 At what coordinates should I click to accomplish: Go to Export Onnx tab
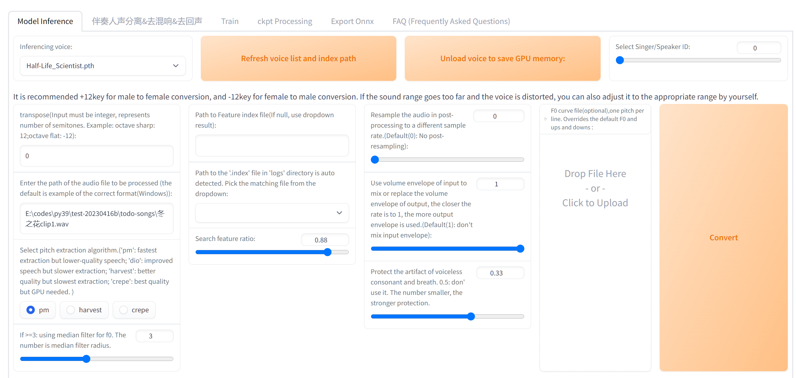352,21
